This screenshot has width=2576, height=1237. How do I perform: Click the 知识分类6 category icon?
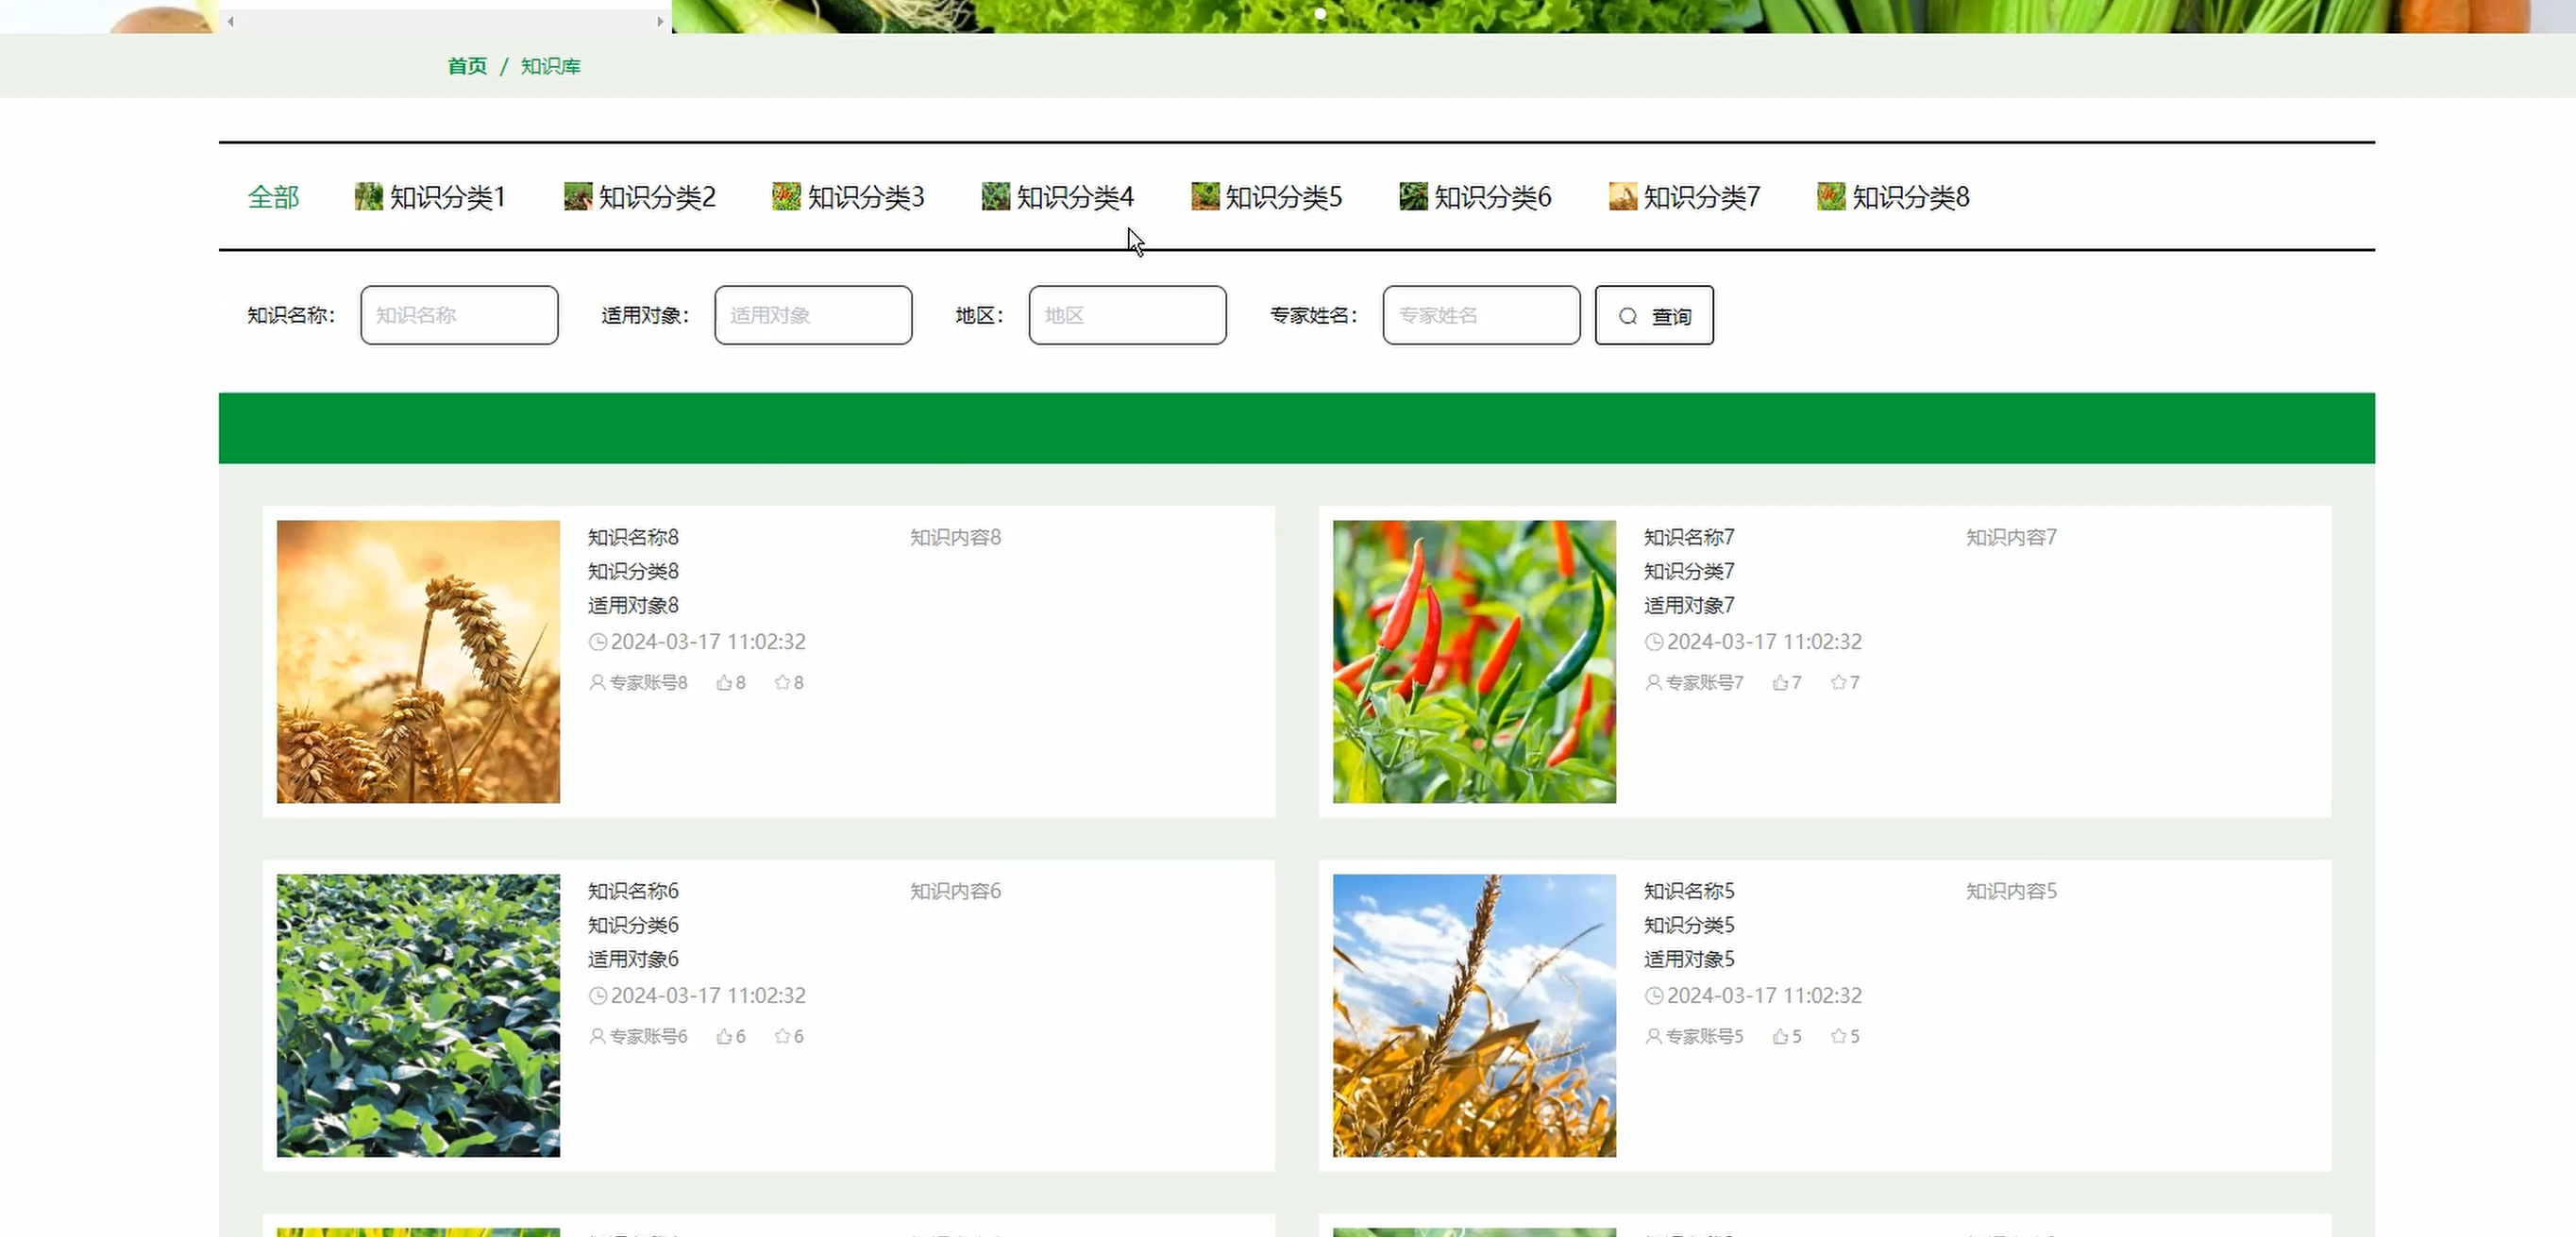tap(1414, 197)
